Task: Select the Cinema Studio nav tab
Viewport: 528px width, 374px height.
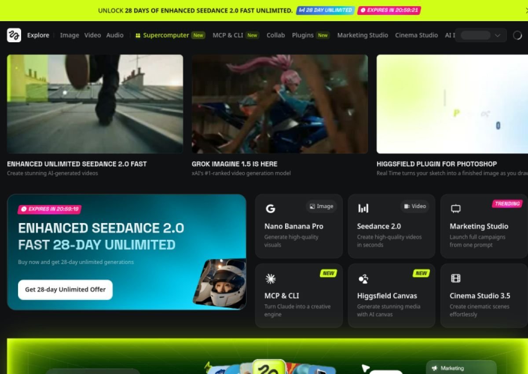Action: (x=416, y=35)
